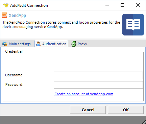The image size is (146, 124).
Task: Close the Add/Edit Connection dialog
Action: pos(138,5)
